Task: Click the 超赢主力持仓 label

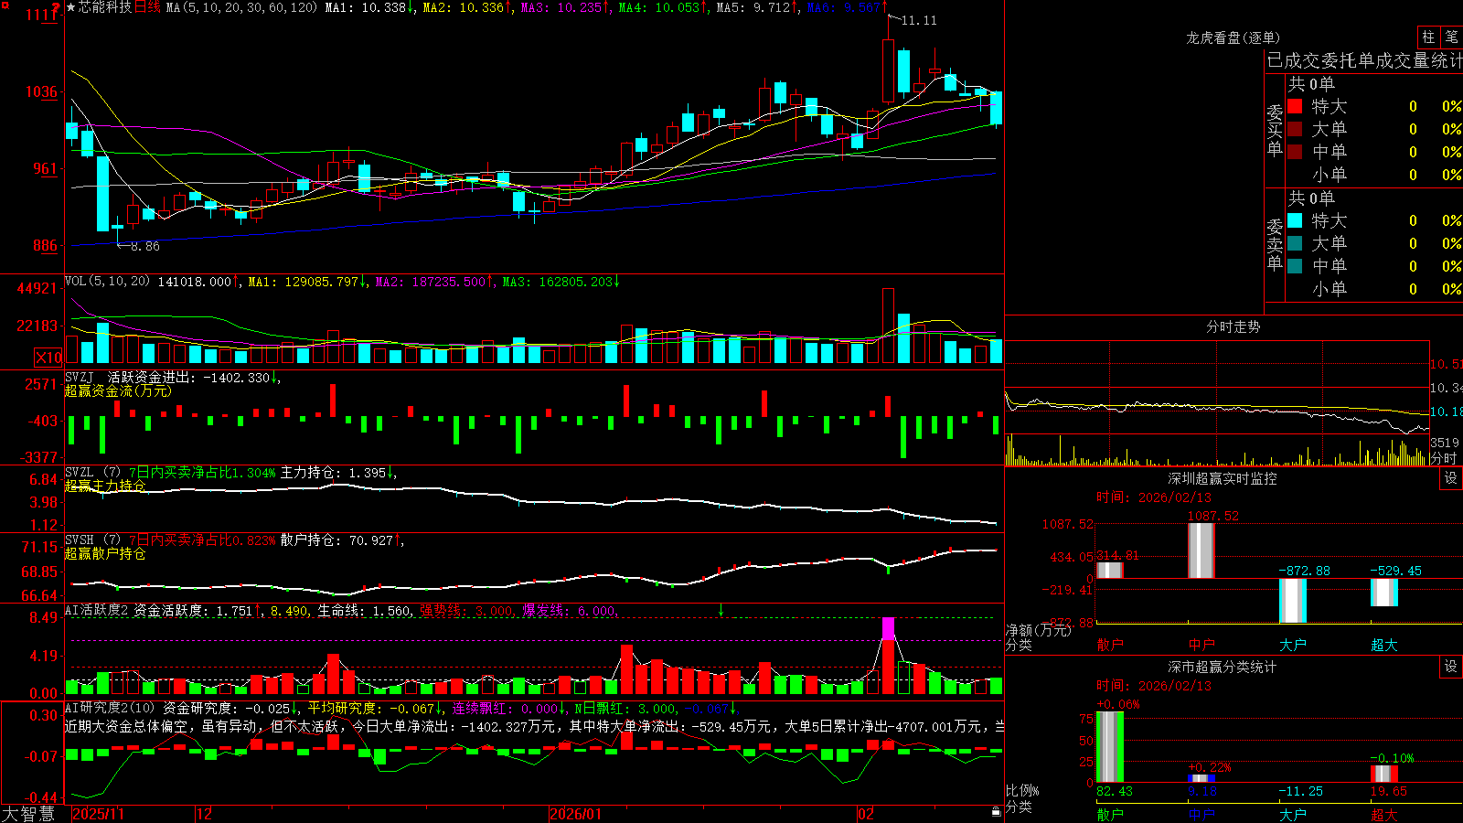Action: click(104, 486)
